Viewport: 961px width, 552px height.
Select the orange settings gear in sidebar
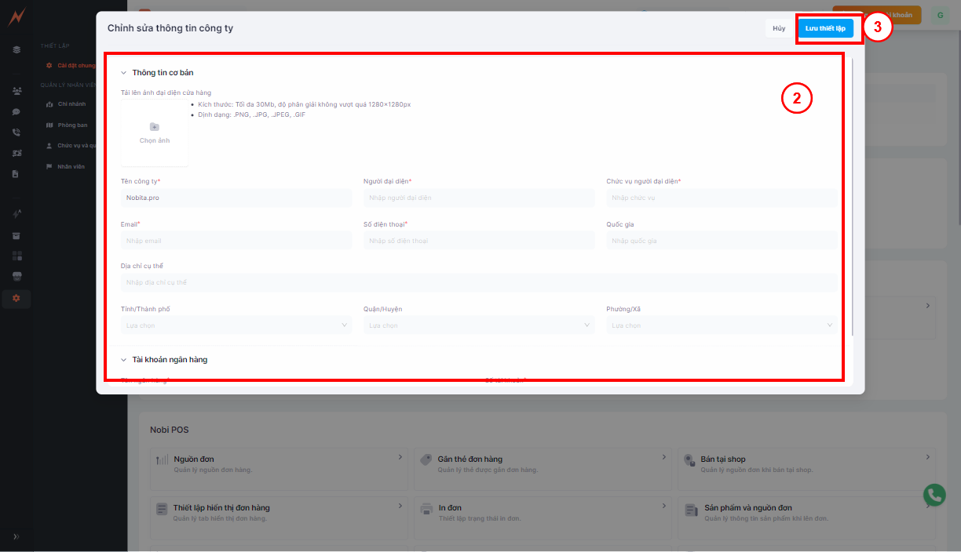pyautogui.click(x=16, y=298)
